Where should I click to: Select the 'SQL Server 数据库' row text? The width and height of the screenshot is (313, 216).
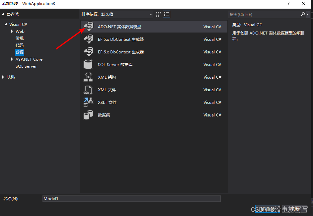pyautogui.click(x=115, y=64)
